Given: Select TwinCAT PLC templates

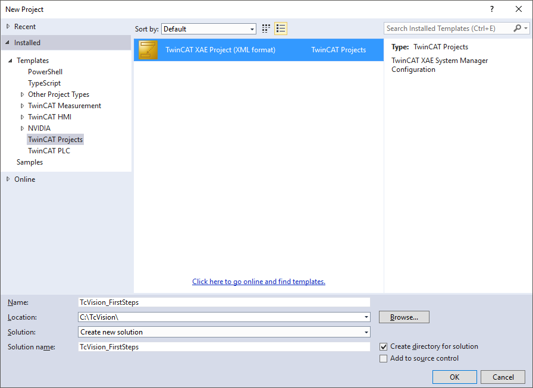Looking at the screenshot, I should (x=49, y=151).
